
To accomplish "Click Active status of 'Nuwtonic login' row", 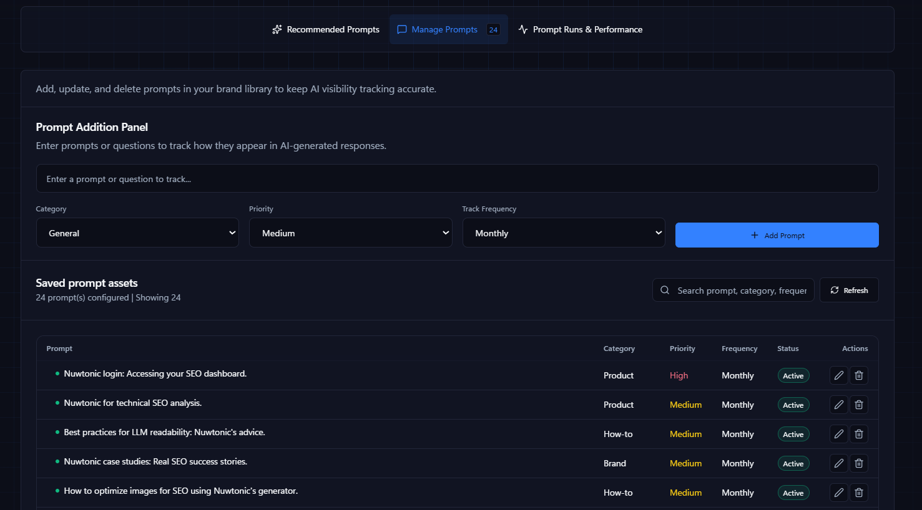I will (x=793, y=375).
